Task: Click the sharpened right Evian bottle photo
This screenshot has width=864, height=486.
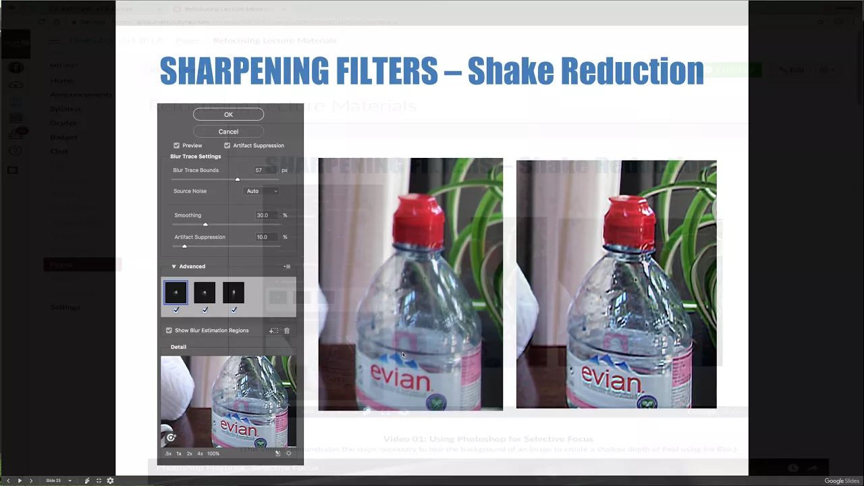Action: click(x=616, y=284)
